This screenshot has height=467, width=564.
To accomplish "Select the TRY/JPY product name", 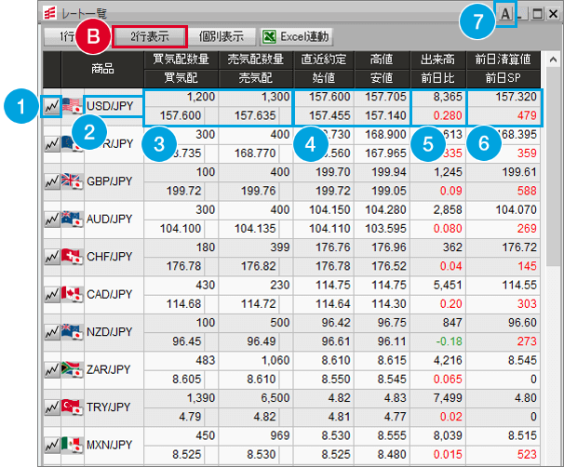I will [x=108, y=407].
